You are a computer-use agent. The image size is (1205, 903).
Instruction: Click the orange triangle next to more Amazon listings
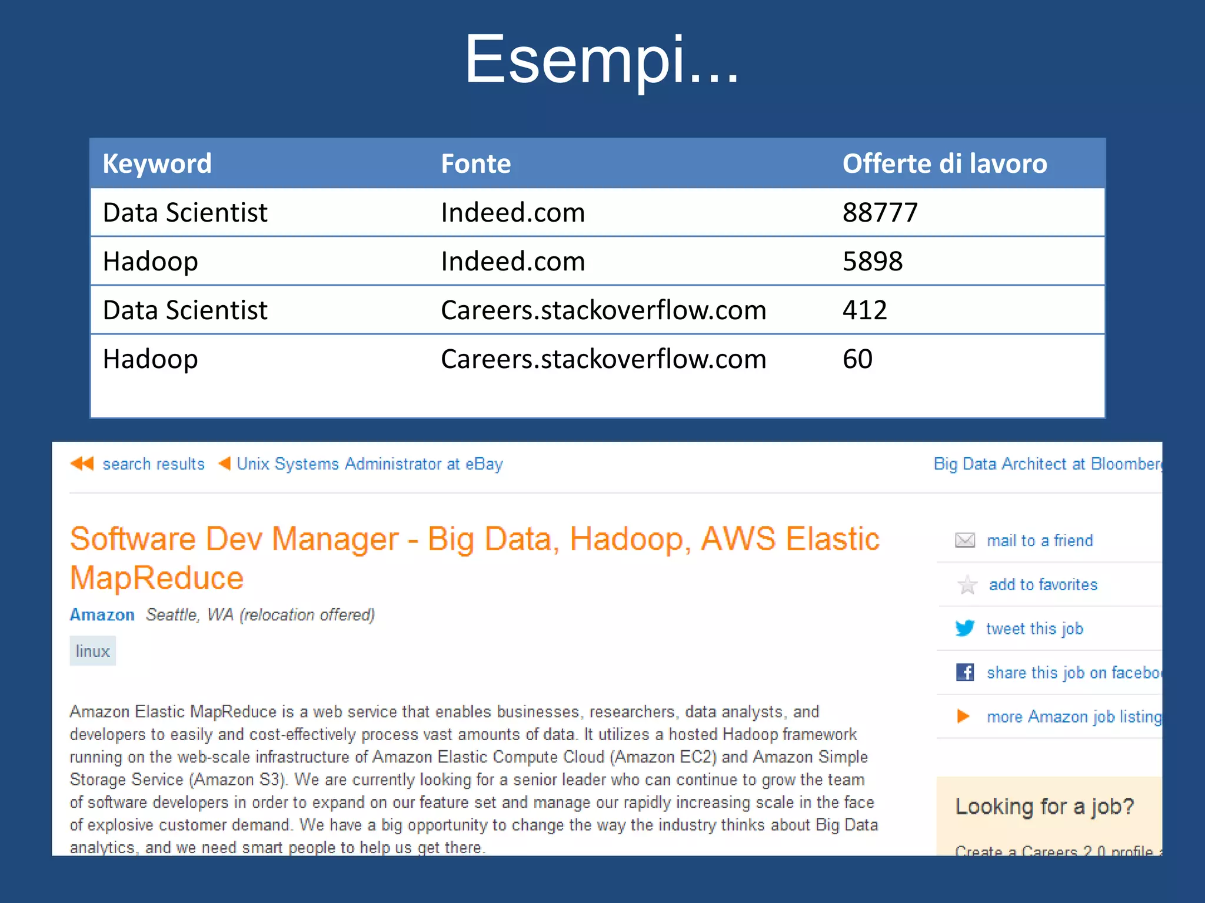click(963, 716)
